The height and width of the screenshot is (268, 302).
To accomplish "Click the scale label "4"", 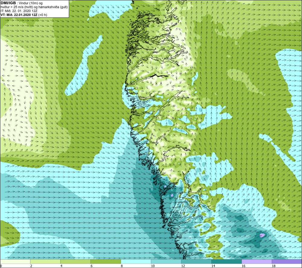I will pyautogui.click(x=61, y=266).
